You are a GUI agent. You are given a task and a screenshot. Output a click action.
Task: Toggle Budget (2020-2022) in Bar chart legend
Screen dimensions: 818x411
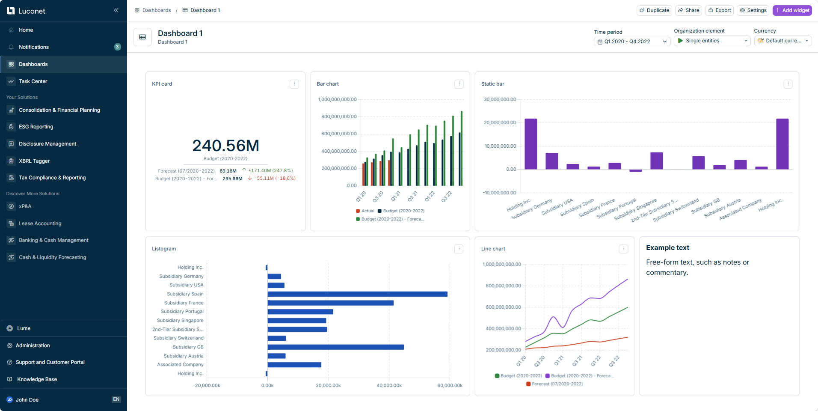click(x=401, y=211)
